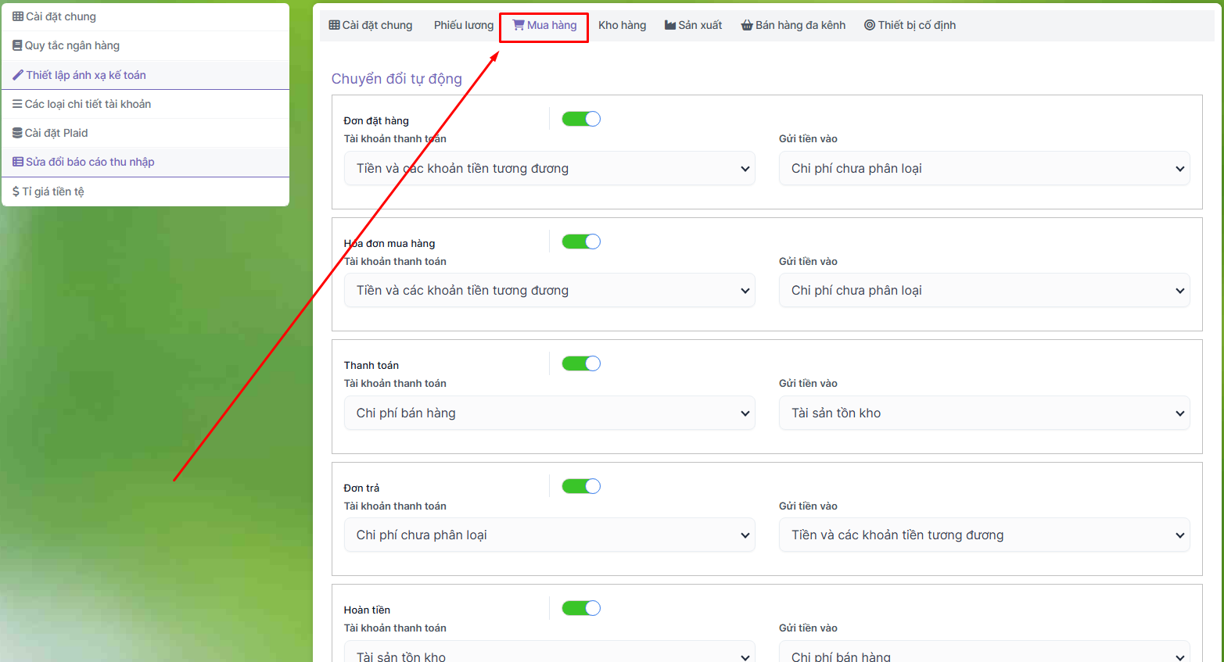This screenshot has height=662, width=1224.
Task: Click the bank book icon for Quy tắc ngân hàng
Action: click(x=17, y=45)
